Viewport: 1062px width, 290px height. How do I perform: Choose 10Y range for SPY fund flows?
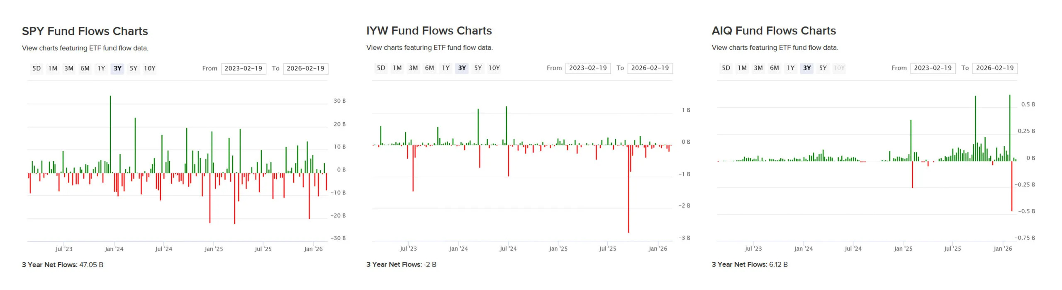[149, 68]
